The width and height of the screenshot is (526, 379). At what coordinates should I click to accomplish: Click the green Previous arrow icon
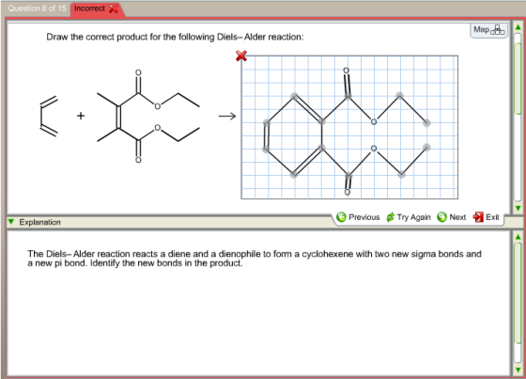click(341, 217)
